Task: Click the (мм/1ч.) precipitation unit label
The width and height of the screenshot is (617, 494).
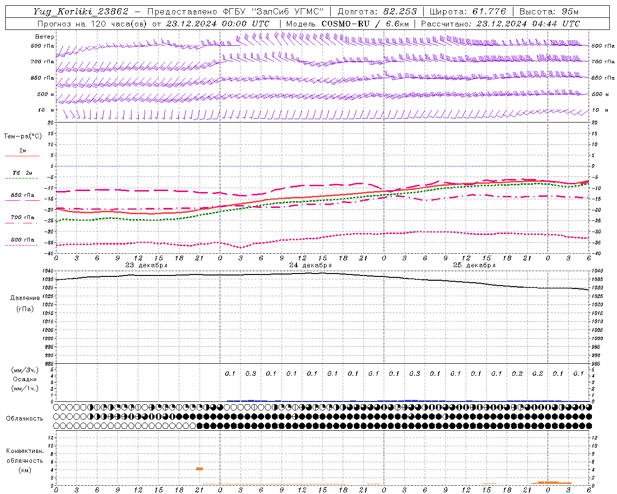Action: 25,388
